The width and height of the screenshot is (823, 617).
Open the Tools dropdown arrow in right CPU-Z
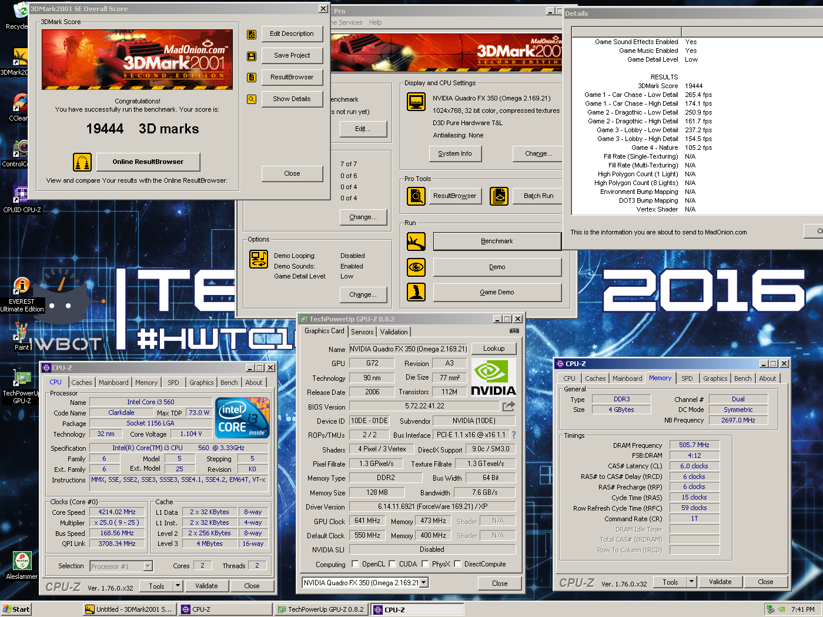(691, 582)
